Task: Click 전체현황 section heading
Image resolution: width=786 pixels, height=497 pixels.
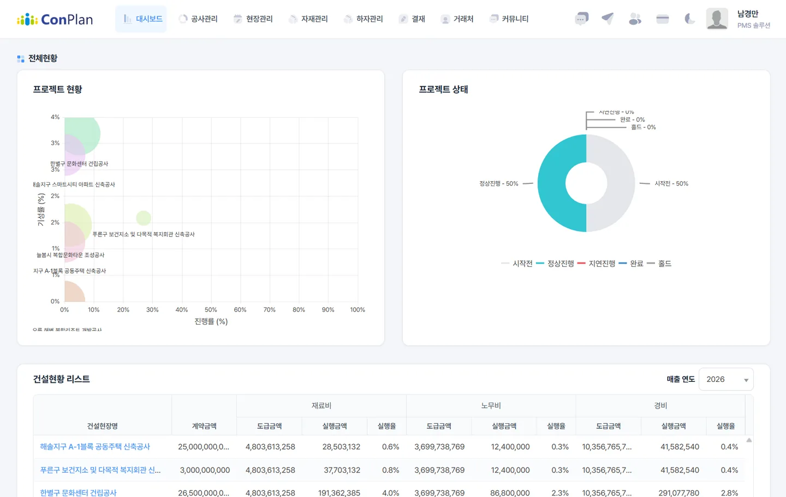Action: click(x=43, y=58)
